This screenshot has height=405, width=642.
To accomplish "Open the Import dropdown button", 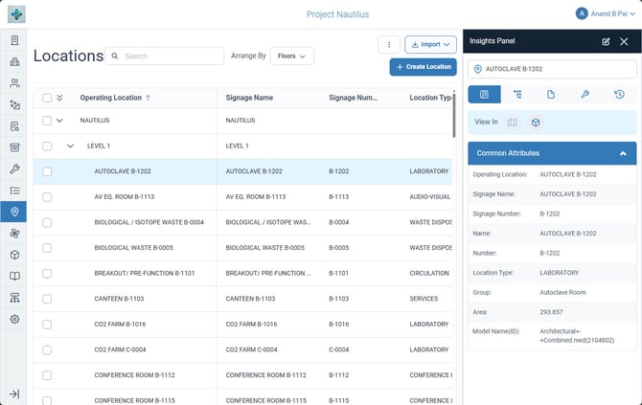I will click(x=430, y=45).
